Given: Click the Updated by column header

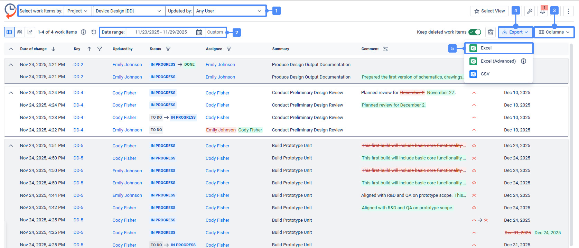Looking at the screenshot, I should [123, 49].
